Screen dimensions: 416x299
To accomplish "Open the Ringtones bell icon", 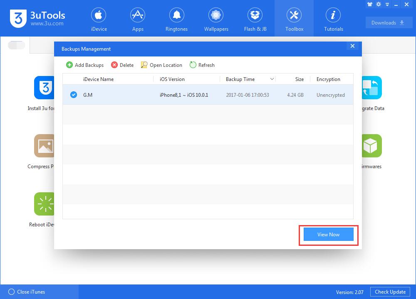I will coord(177,15).
